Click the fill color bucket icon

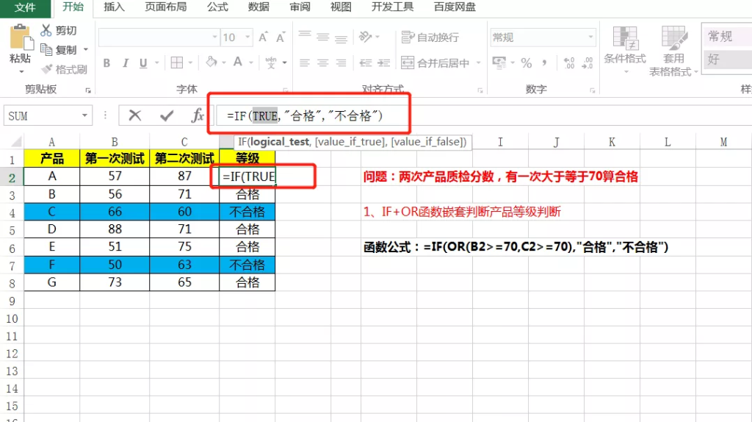[211, 62]
